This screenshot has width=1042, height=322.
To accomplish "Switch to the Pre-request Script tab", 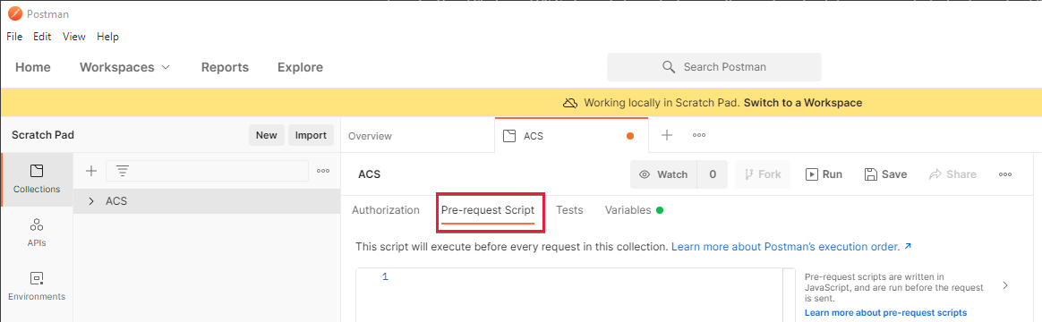I will (488, 210).
